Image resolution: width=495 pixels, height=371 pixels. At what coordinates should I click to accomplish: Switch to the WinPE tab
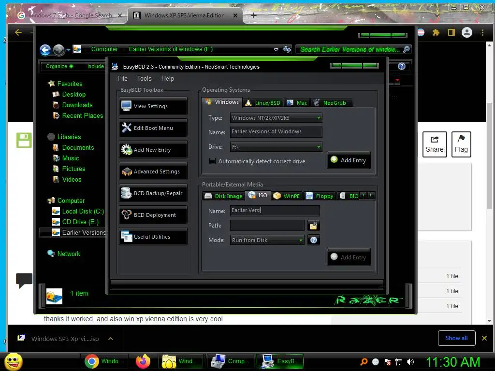[287, 196]
